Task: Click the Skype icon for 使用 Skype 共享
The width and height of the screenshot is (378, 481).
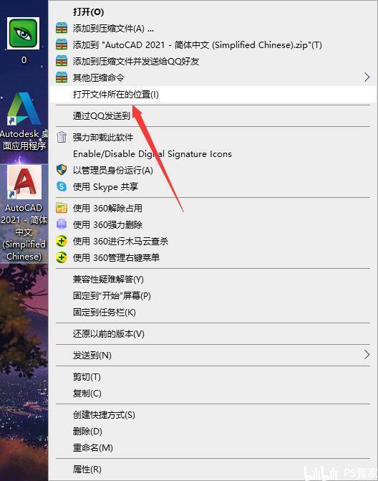Action: click(x=62, y=186)
